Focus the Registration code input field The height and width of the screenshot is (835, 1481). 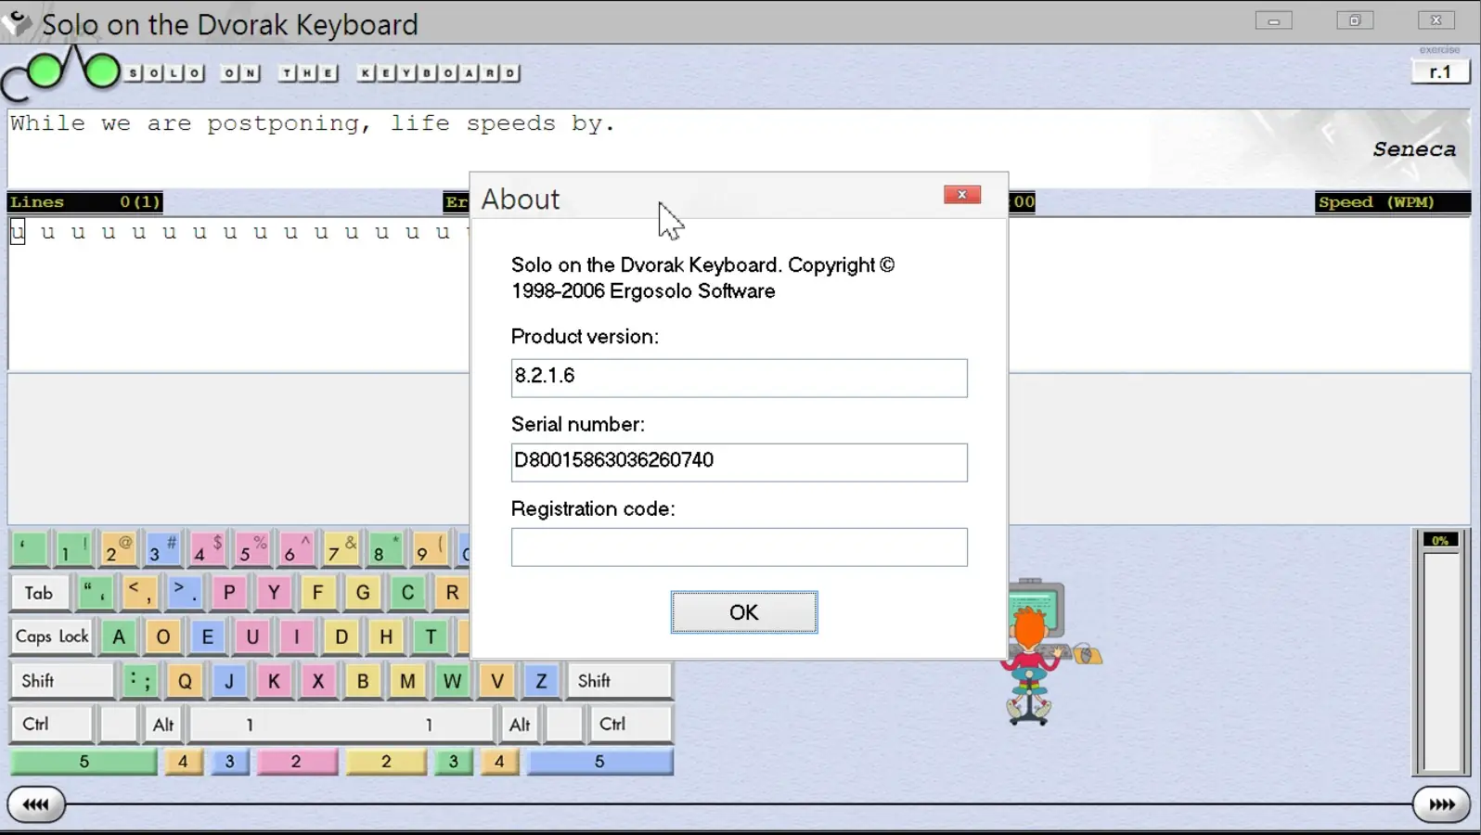(x=739, y=547)
